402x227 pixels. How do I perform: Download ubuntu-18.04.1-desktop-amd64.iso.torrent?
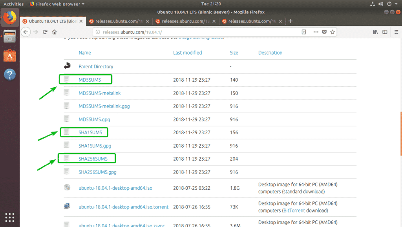(124, 207)
